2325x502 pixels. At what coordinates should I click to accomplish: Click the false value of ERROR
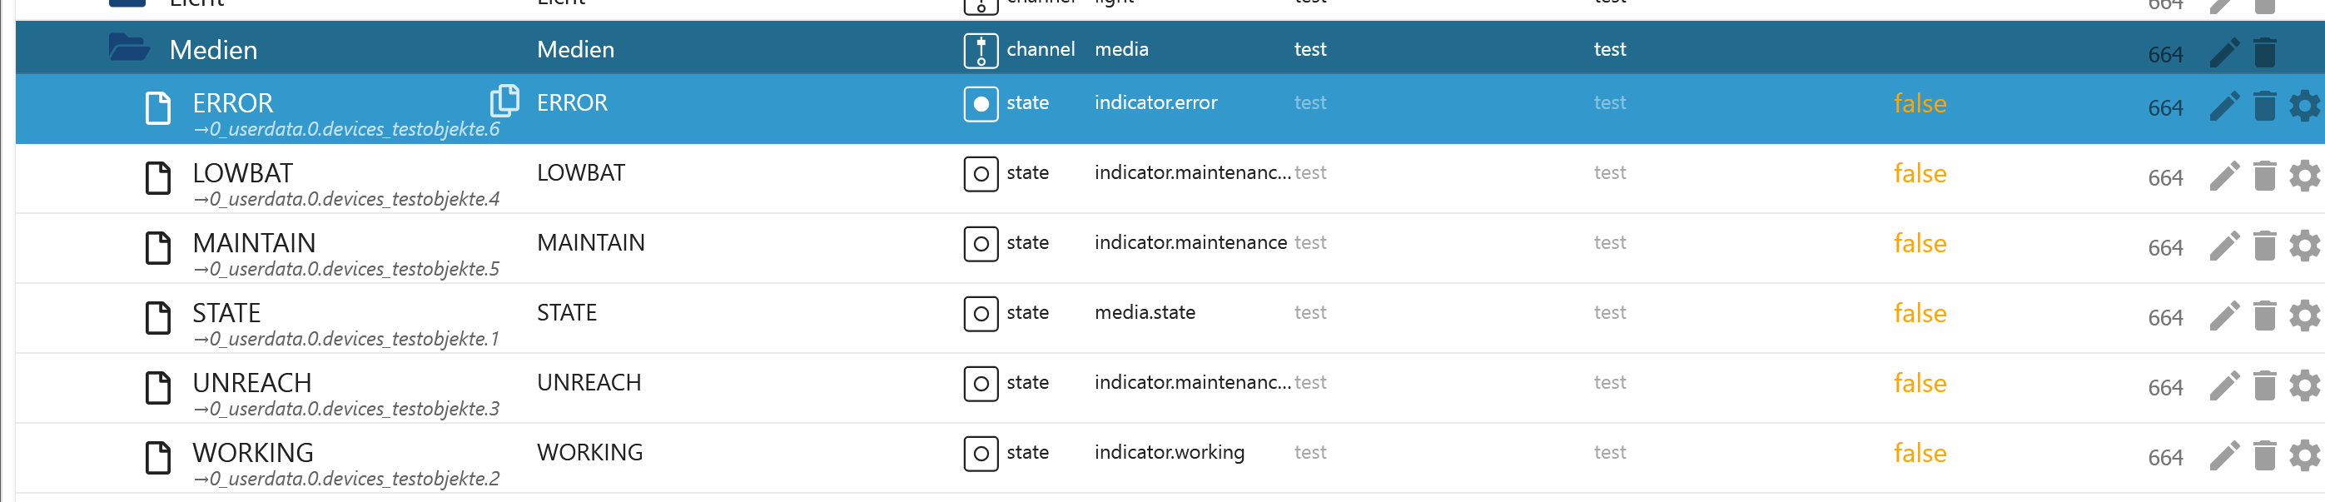pyautogui.click(x=1919, y=104)
